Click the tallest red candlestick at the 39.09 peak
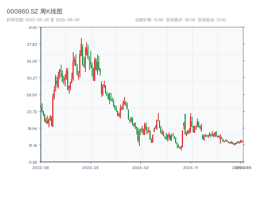 point(81,47)
